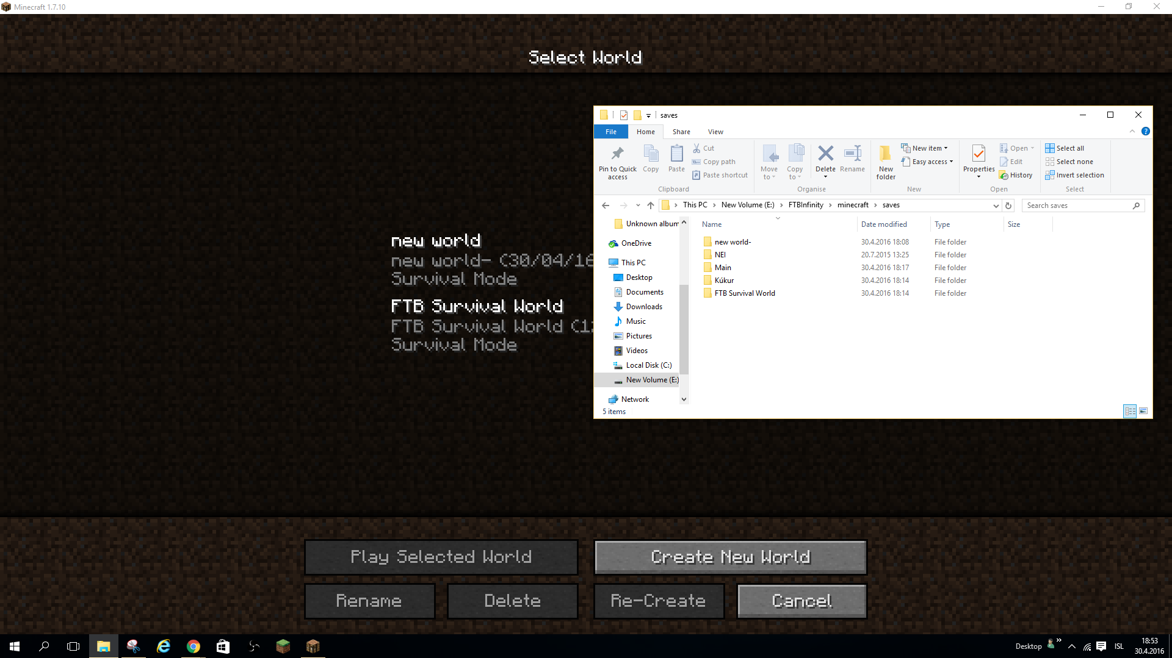The width and height of the screenshot is (1172, 658).
Task: Click the Open ribbon button
Action: pos(1016,148)
